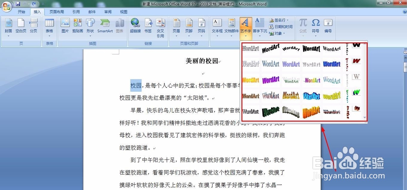Open the 页眉 header dropdown
This screenshot has height=190, width=407.
176,27
